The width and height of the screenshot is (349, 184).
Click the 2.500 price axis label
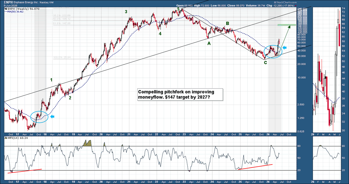tap(301, 104)
